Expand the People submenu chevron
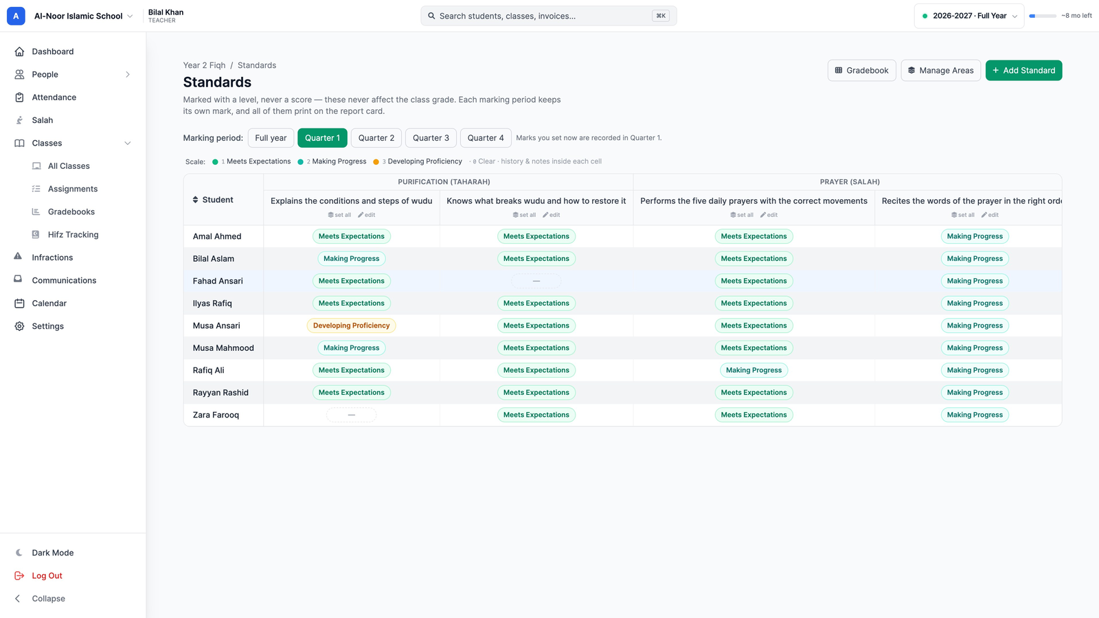The height and width of the screenshot is (618, 1099). click(128, 74)
